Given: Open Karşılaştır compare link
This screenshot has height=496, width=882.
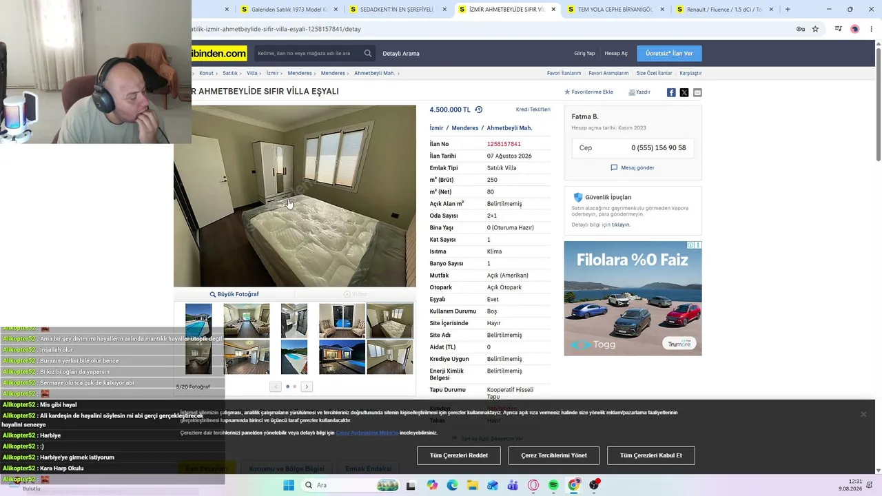Looking at the screenshot, I should coord(690,73).
